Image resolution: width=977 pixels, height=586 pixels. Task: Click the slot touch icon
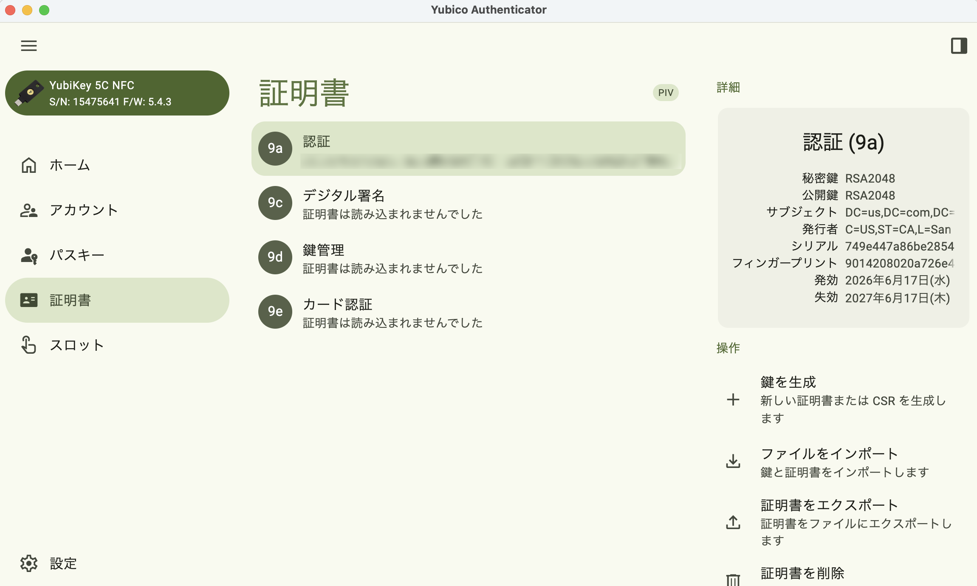[x=28, y=345]
